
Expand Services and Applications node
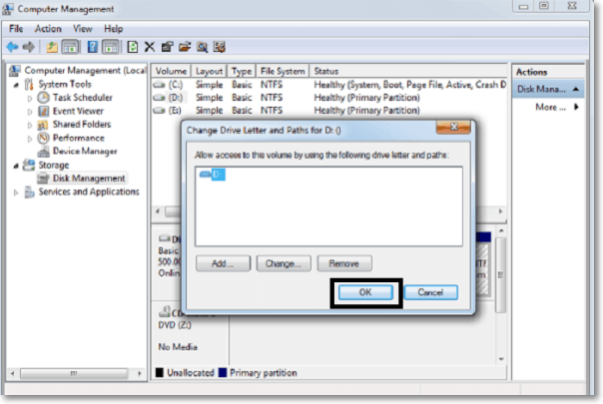point(16,193)
